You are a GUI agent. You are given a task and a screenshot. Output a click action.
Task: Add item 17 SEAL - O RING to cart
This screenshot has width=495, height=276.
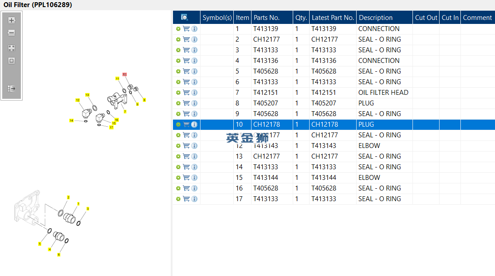[186, 199]
